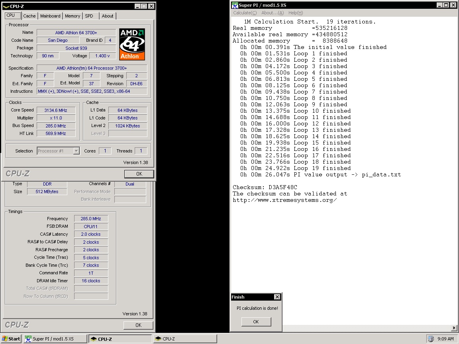Open the Memory tab
Image resolution: width=459 pixels, height=344 pixels.
pos(73,16)
